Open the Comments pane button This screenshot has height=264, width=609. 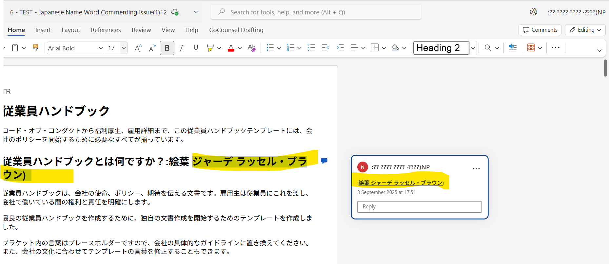[x=540, y=30]
